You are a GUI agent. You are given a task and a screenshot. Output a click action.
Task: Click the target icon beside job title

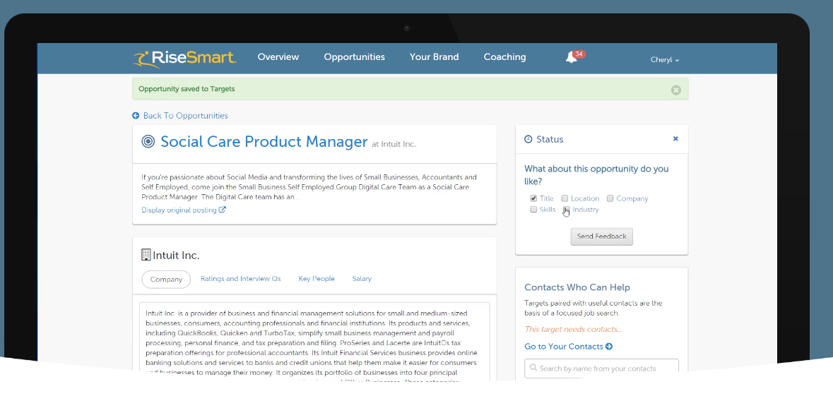point(148,142)
